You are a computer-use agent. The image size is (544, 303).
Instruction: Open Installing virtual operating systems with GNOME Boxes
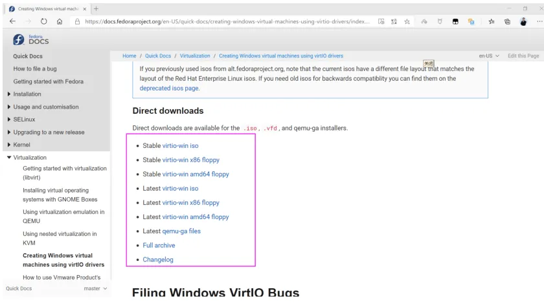tap(60, 195)
